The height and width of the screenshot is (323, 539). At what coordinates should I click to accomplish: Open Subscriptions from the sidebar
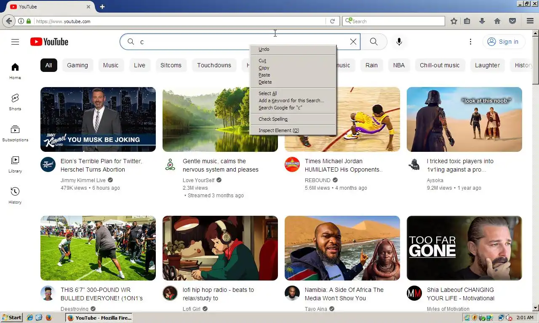click(x=15, y=133)
